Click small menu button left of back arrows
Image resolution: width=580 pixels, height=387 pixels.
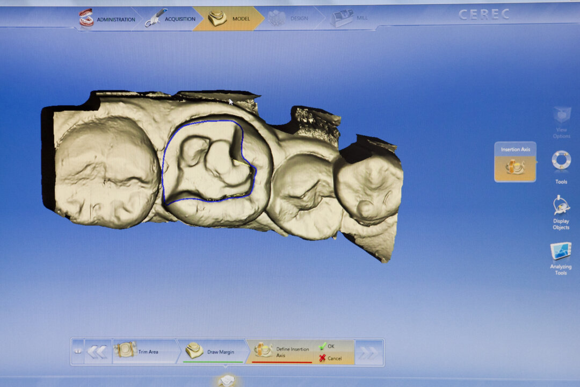78,352
